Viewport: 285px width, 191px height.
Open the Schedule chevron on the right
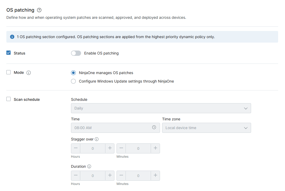pyautogui.click(x=246, y=108)
